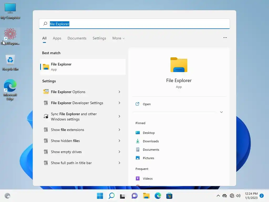Switch to the Settings search tab

click(x=99, y=38)
